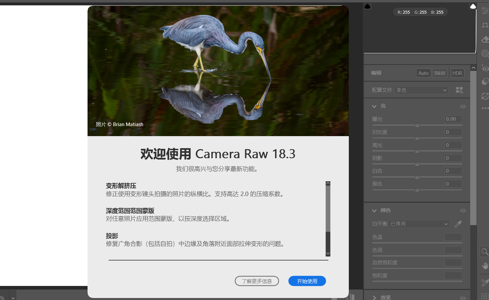Click the welcome dialog scrollbar thumb
This screenshot has height=300, width=489.
(x=328, y=209)
